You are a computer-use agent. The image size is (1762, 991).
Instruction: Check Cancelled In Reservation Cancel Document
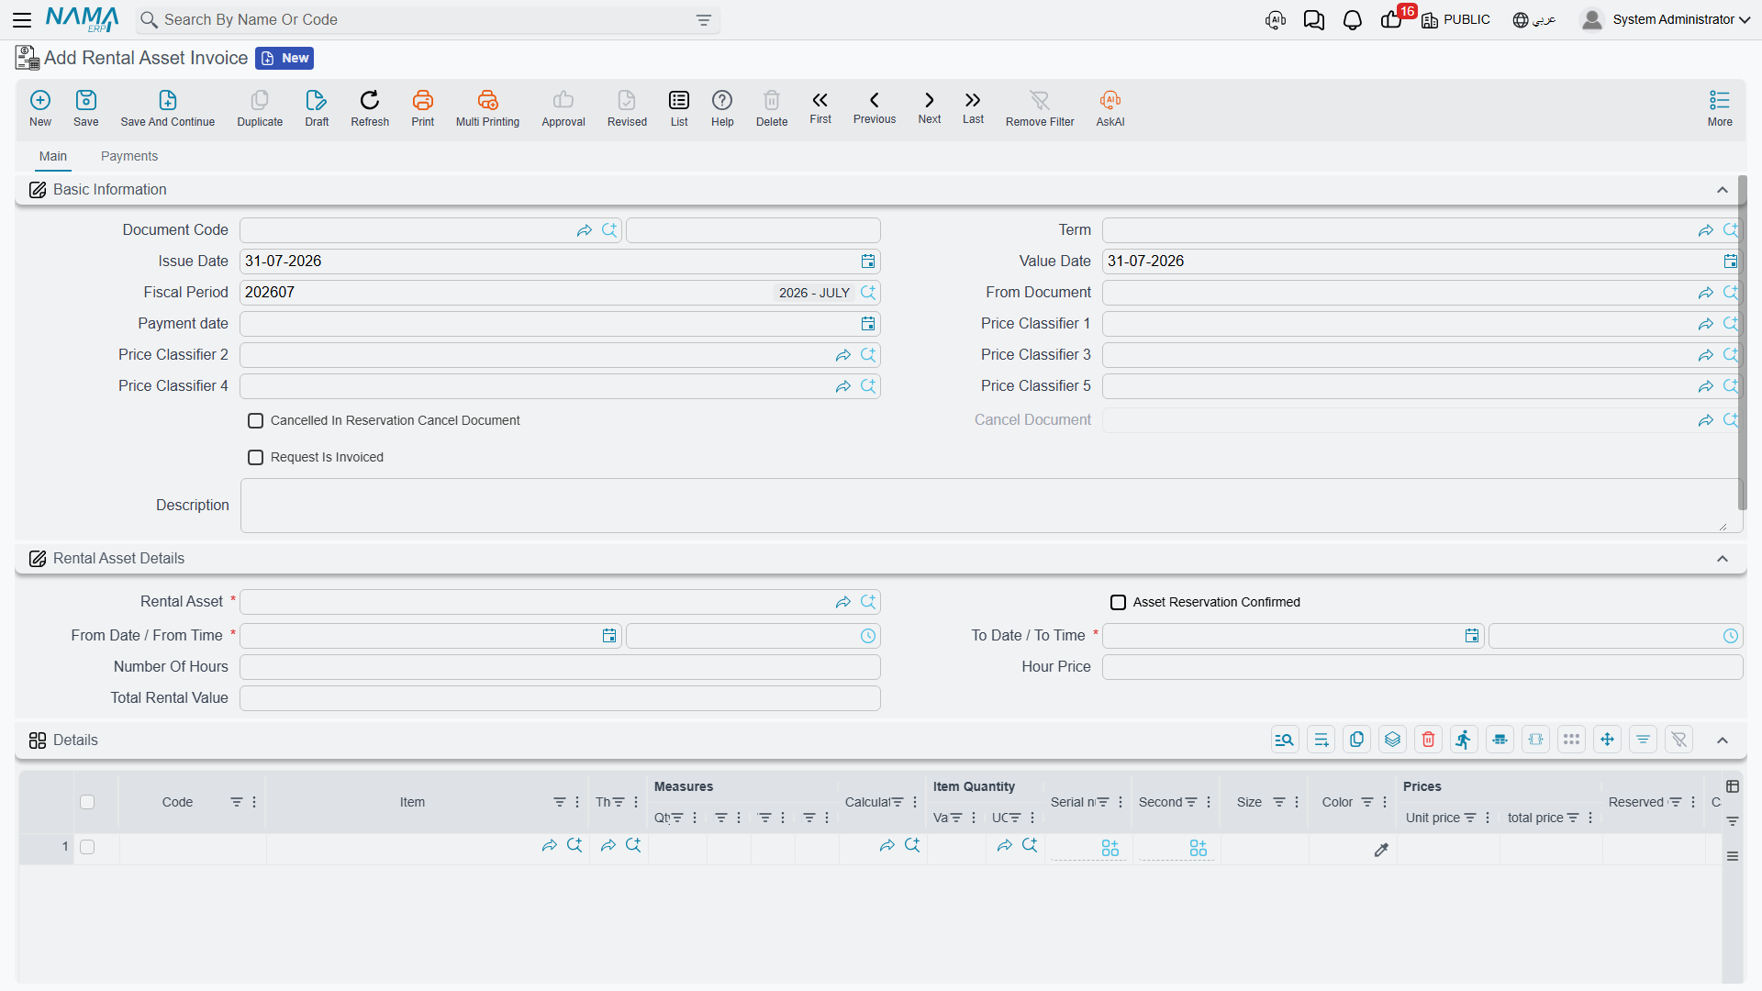(x=256, y=420)
